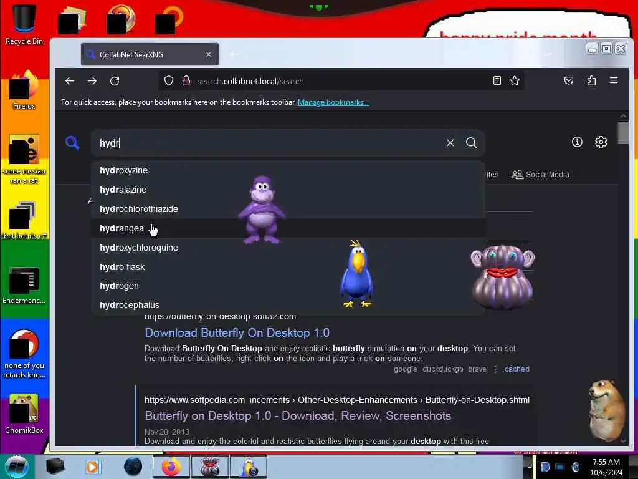Open the SearXNG info icon
The image size is (638, 479).
click(577, 142)
